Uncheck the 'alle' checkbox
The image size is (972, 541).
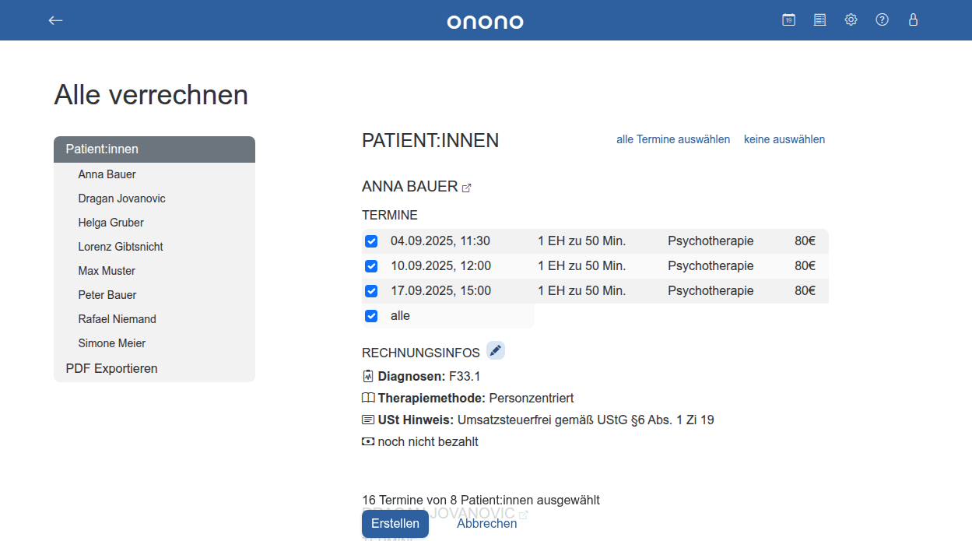click(x=371, y=316)
